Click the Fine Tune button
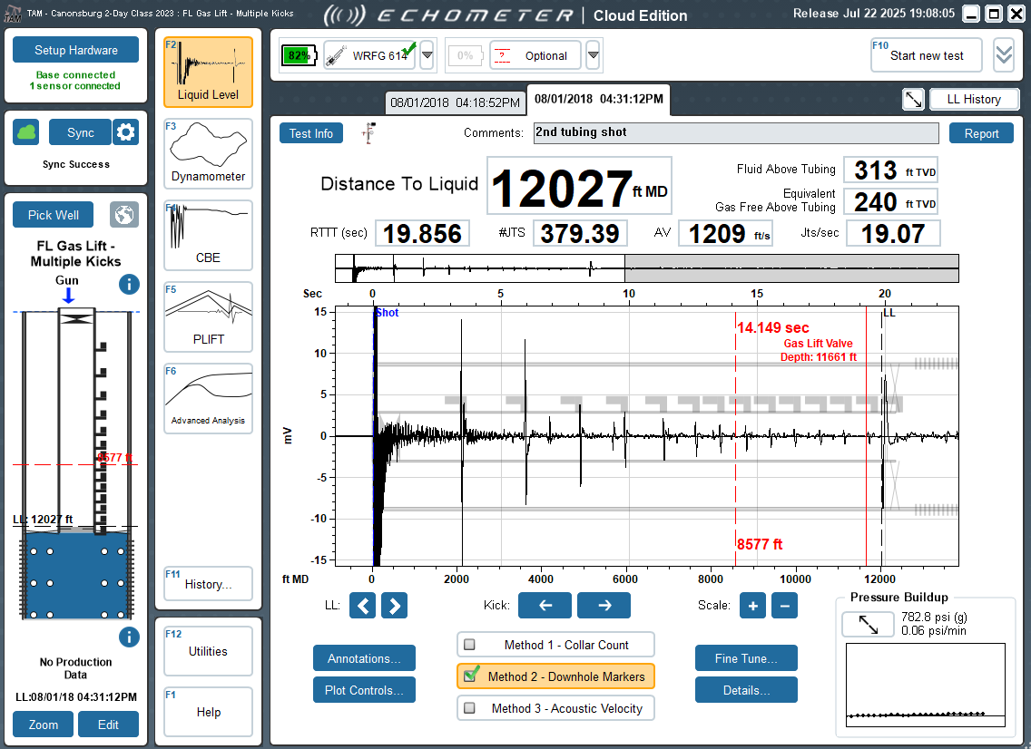The image size is (1031, 749). 746,658
